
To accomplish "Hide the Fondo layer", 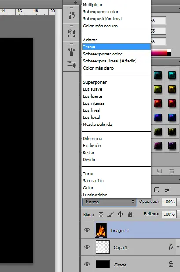I will tap(87, 264).
